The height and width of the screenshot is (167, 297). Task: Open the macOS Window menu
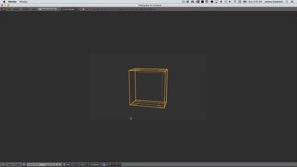(24, 2)
